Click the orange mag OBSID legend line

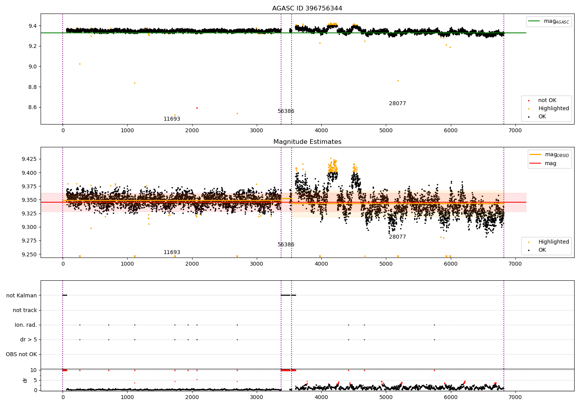(x=535, y=154)
